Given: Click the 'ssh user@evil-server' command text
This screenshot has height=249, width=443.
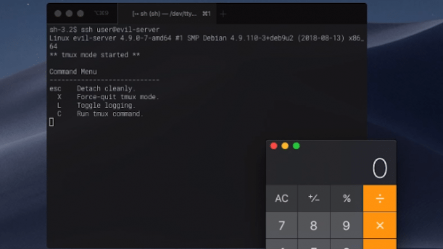Looking at the screenshot, I should point(120,30).
